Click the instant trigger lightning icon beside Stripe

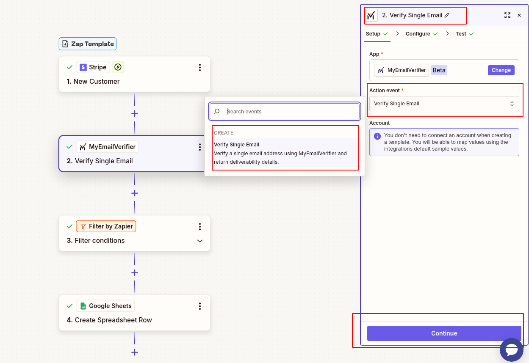click(x=118, y=67)
